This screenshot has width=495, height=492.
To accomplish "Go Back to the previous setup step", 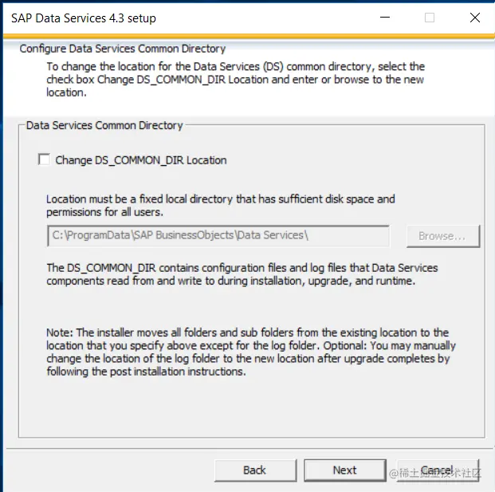I will pyautogui.click(x=255, y=470).
